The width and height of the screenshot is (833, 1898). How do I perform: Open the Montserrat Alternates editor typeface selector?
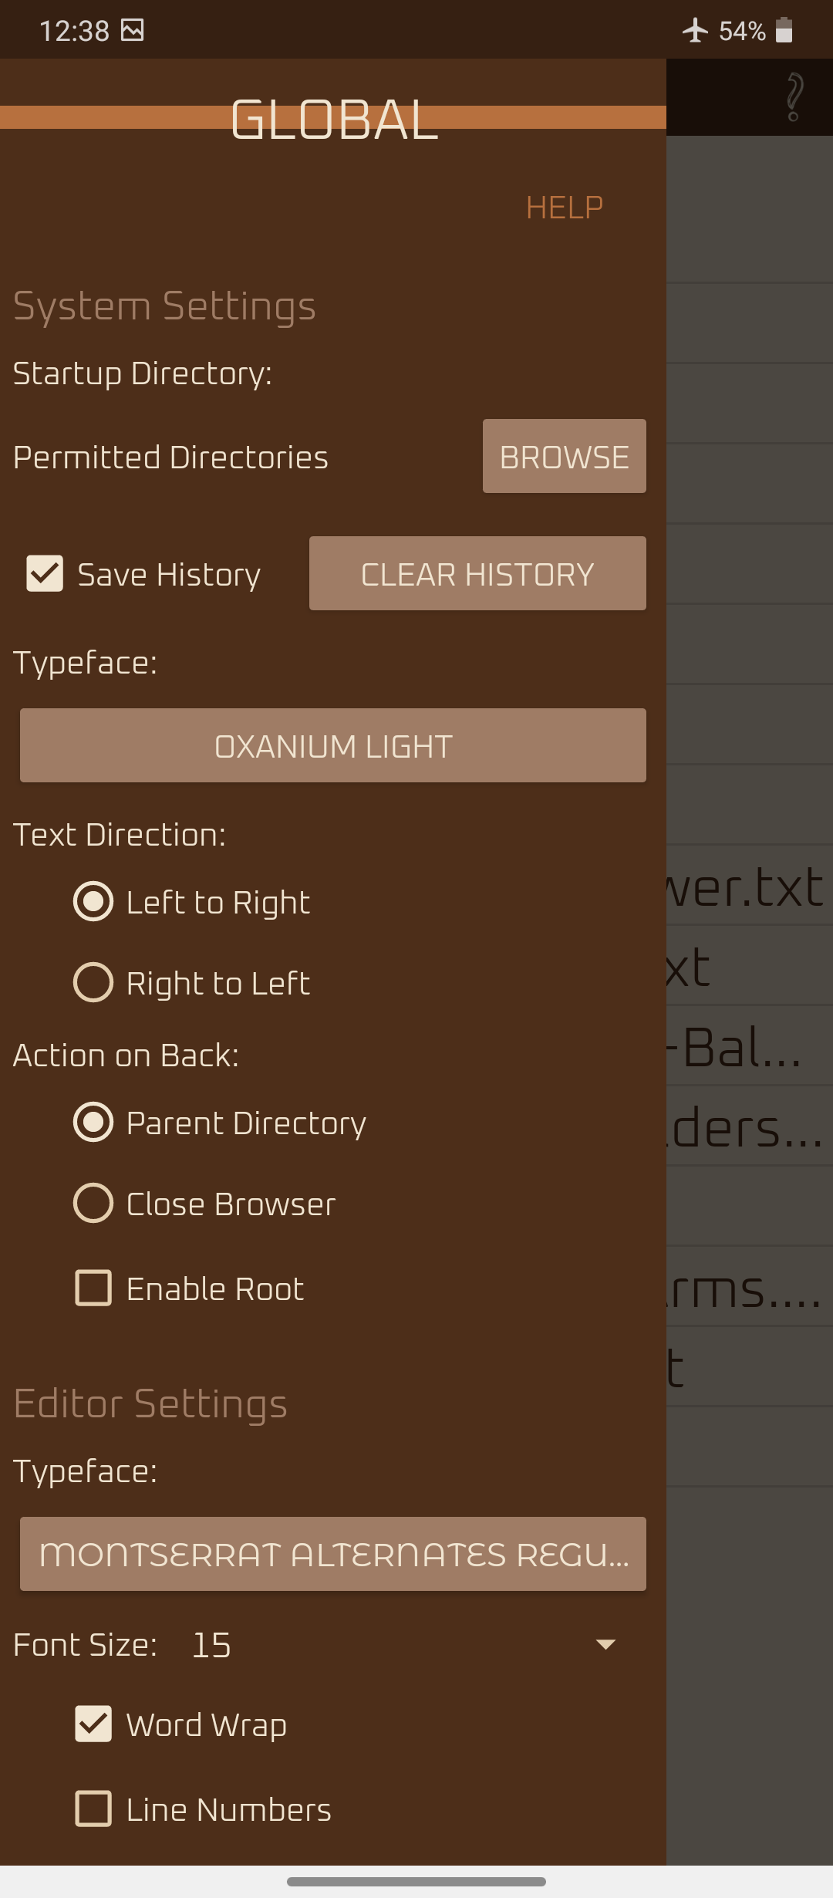333,1554
